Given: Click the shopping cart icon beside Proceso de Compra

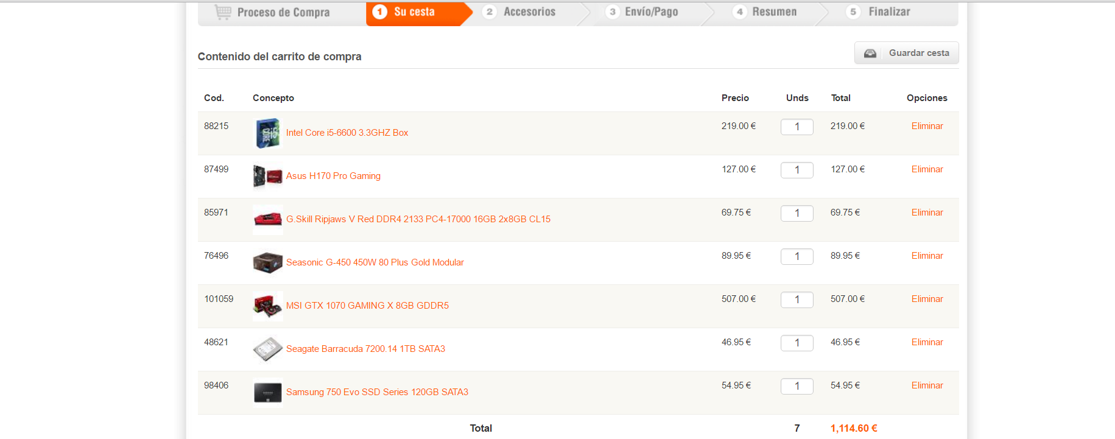Looking at the screenshot, I should click(223, 12).
